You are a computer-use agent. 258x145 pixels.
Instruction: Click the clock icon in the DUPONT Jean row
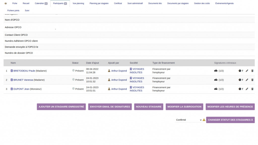(x=240, y=89)
